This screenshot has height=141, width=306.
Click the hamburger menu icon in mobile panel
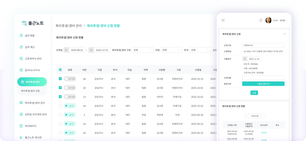(x=223, y=20)
